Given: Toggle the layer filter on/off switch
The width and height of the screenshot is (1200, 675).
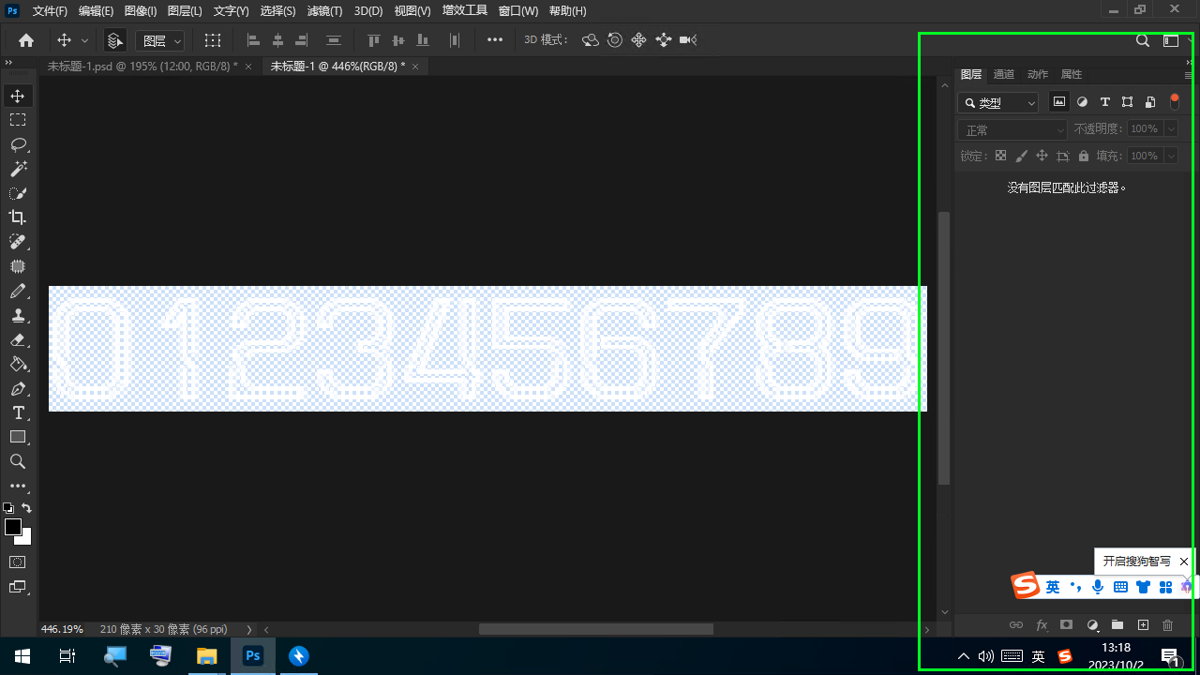Looking at the screenshot, I should point(1175,102).
